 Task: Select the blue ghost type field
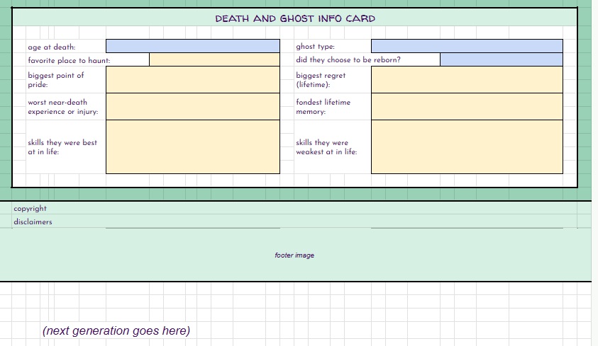[x=466, y=46]
